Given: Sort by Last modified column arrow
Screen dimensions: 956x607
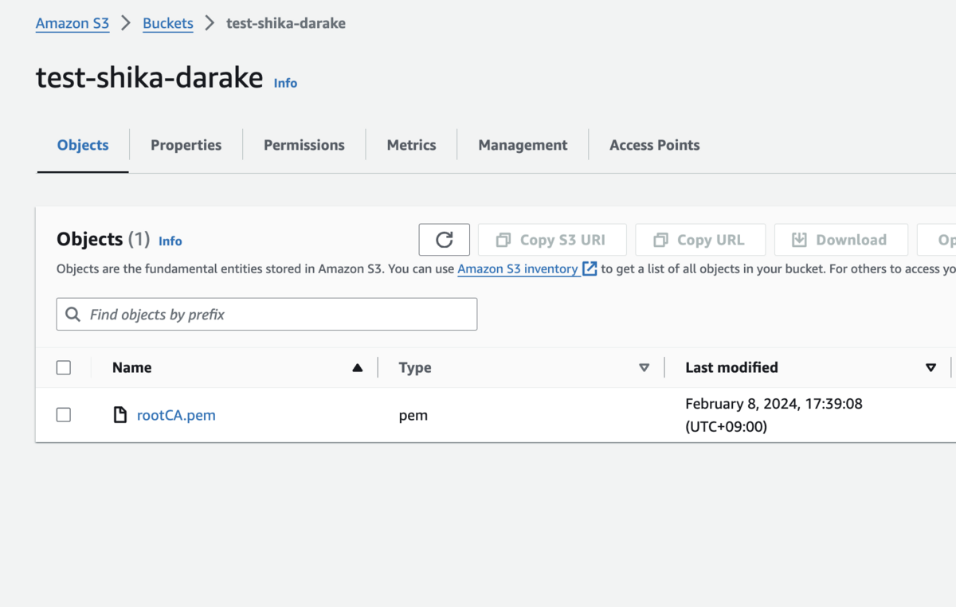Looking at the screenshot, I should coord(931,368).
